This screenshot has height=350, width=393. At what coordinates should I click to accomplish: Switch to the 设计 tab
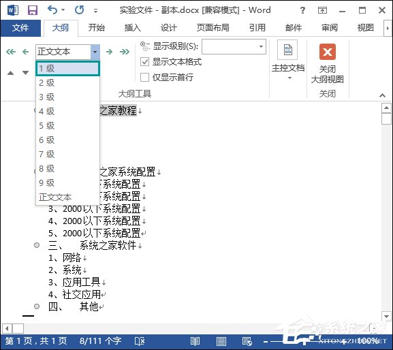(168, 27)
